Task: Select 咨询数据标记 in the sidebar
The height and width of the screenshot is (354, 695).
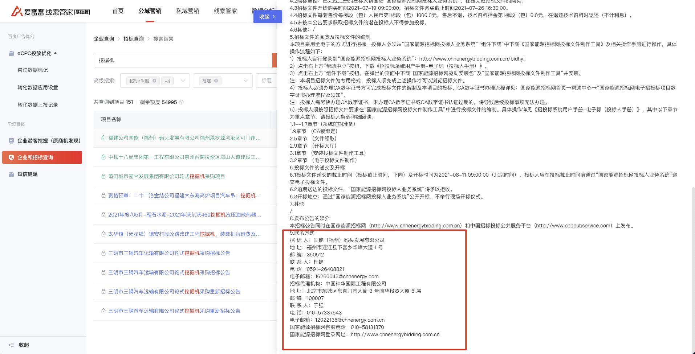Action: click(33, 70)
